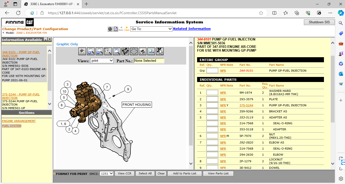
Task: Click the Qty field for 359-9266 BRACKET AS
Action: click(x=212, y=111)
